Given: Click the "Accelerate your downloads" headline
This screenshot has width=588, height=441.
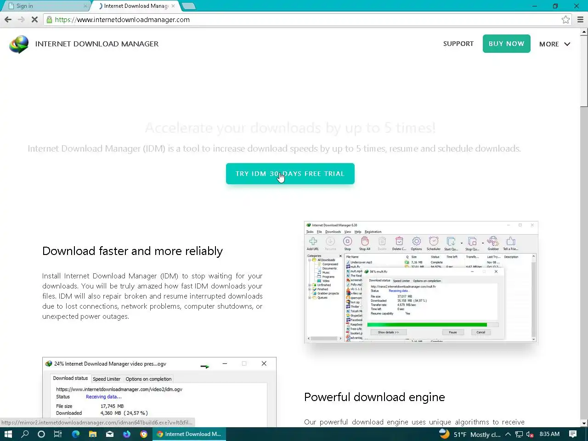Looking at the screenshot, I should pyautogui.click(x=290, y=128).
